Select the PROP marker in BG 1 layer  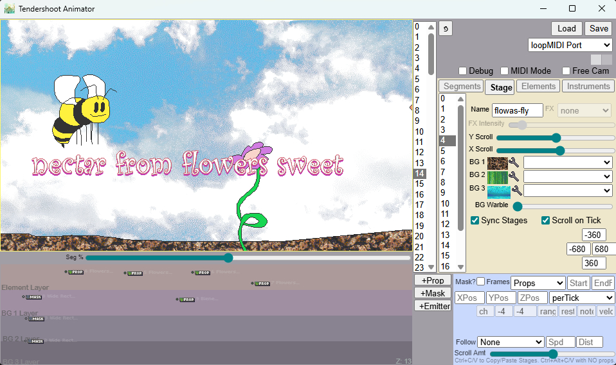(x=185, y=300)
